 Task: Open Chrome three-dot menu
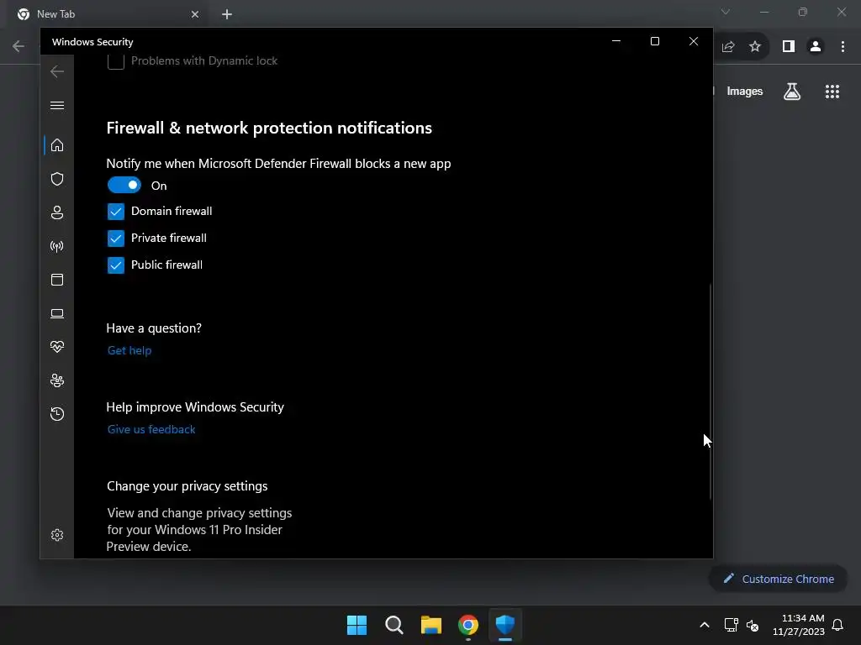point(843,47)
